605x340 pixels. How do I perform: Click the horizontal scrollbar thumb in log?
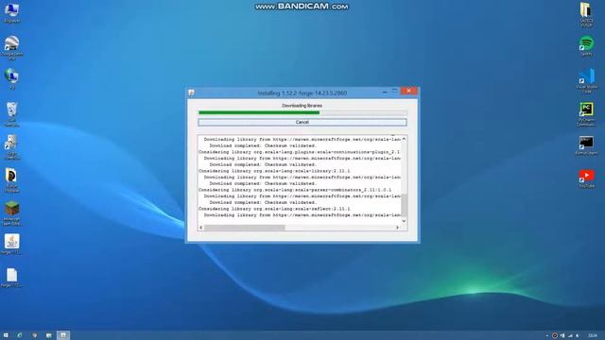click(245, 228)
